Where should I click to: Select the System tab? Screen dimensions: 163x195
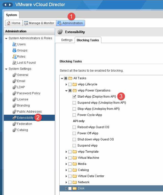pyautogui.click(x=11, y=15)
